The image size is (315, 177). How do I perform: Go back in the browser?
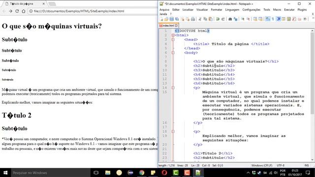click(x=4, y=11)
